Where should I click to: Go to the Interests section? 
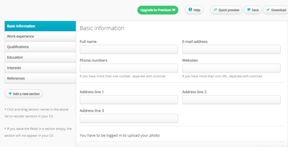click(x=40, y=68)
